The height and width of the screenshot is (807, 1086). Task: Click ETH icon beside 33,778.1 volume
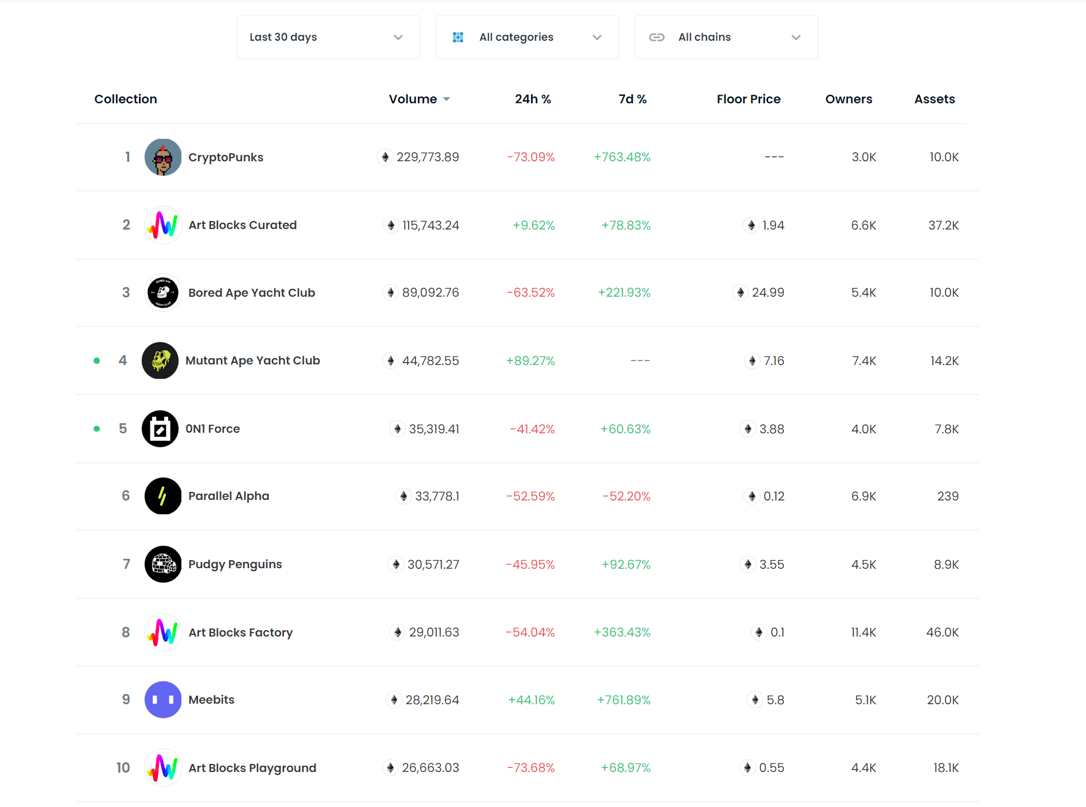pyautogui.click(x=404, y=496)
